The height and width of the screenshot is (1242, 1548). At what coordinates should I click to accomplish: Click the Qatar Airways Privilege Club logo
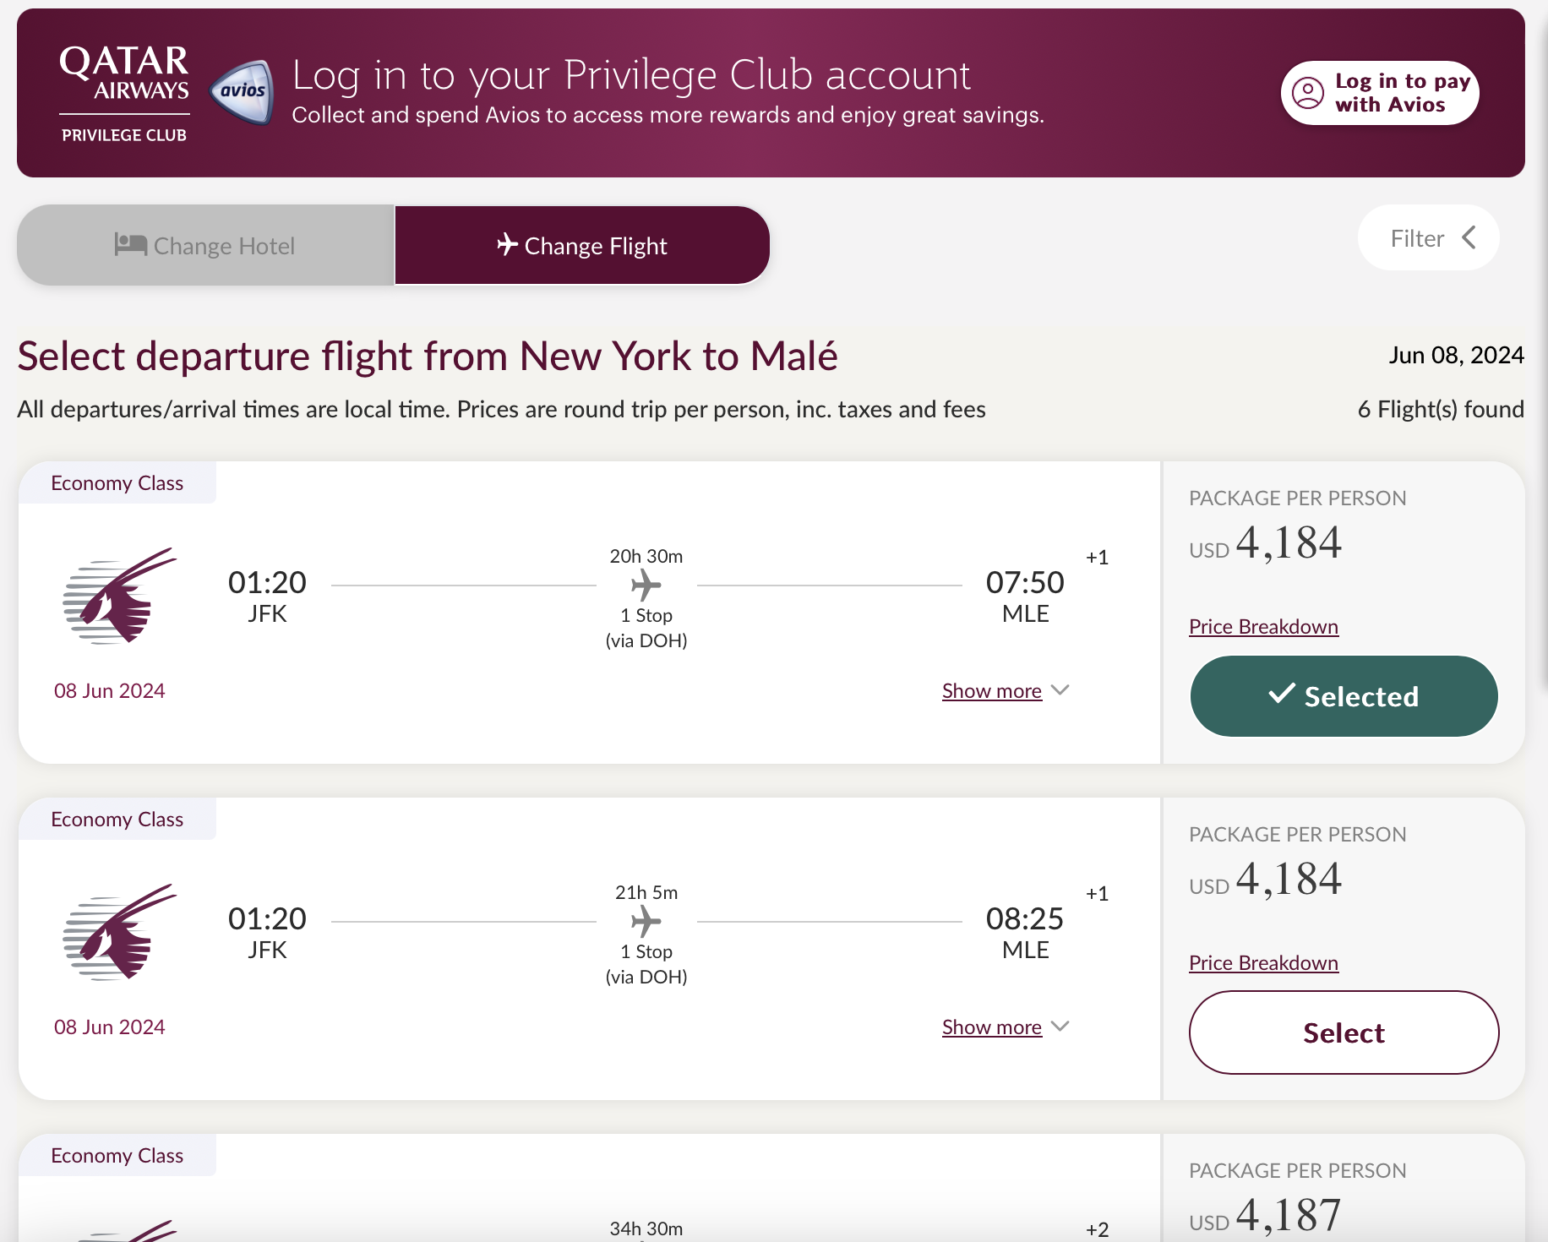tap(124, 93)
